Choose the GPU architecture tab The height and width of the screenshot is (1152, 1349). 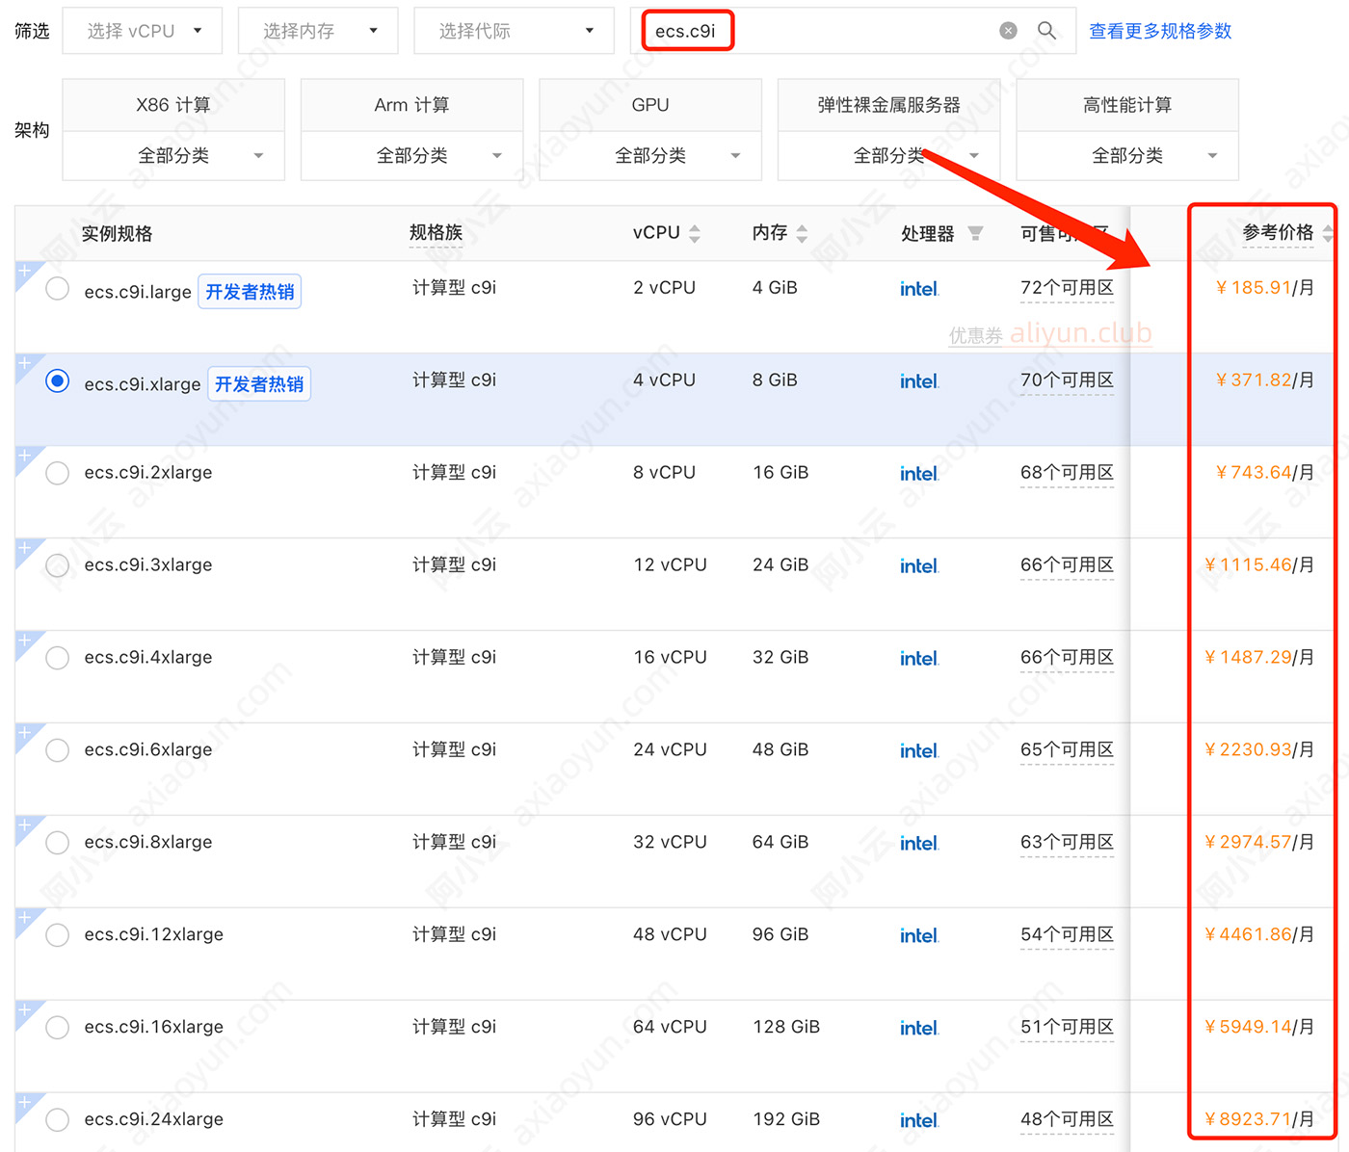tap(650, 105)
